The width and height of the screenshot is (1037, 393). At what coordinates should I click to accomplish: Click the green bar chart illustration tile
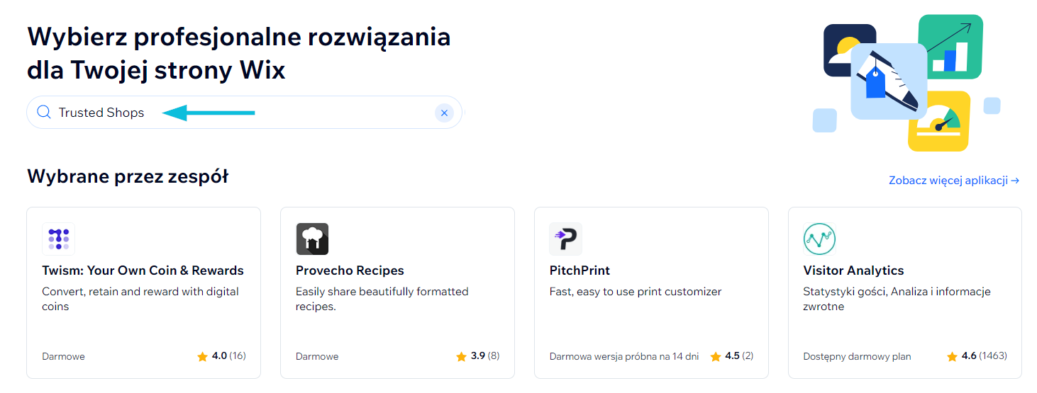(950, 46)
